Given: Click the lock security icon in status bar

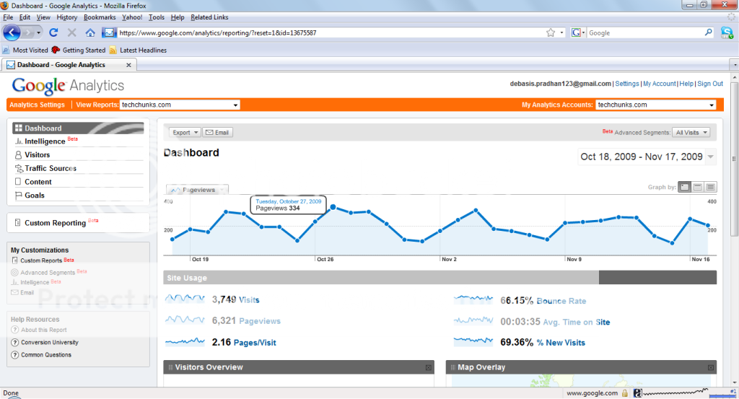Looking at the screenshot, I should pyautogui.click(x=625, y=393).
